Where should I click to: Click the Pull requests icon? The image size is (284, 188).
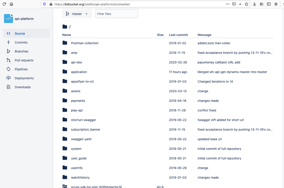(9, 60)
